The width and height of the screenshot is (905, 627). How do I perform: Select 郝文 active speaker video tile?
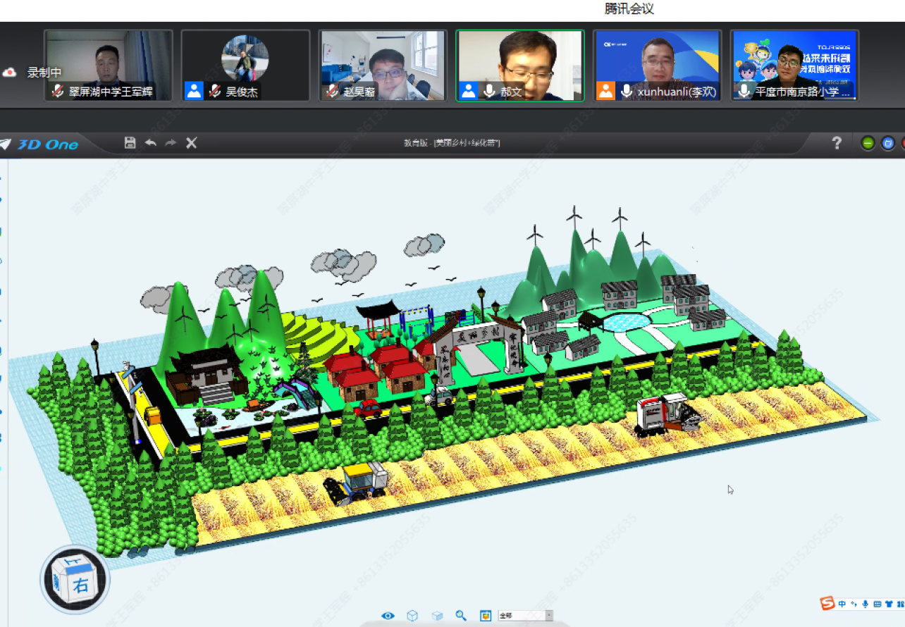(x=520, y=66)
